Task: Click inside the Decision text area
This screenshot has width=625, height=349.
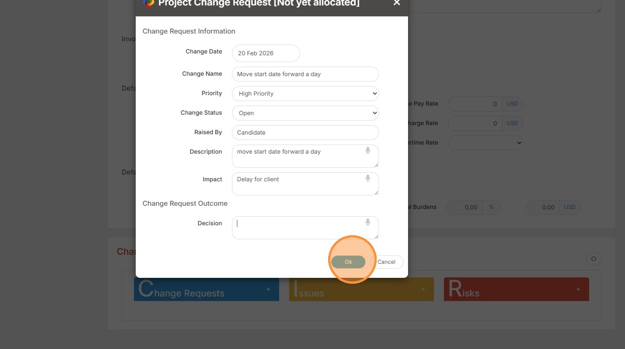Action: (300, 228)
